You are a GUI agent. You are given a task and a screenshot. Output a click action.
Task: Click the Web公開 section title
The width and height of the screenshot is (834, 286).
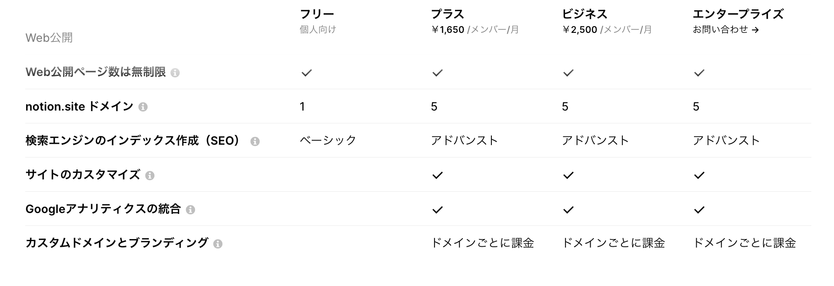tap(49, 38)
